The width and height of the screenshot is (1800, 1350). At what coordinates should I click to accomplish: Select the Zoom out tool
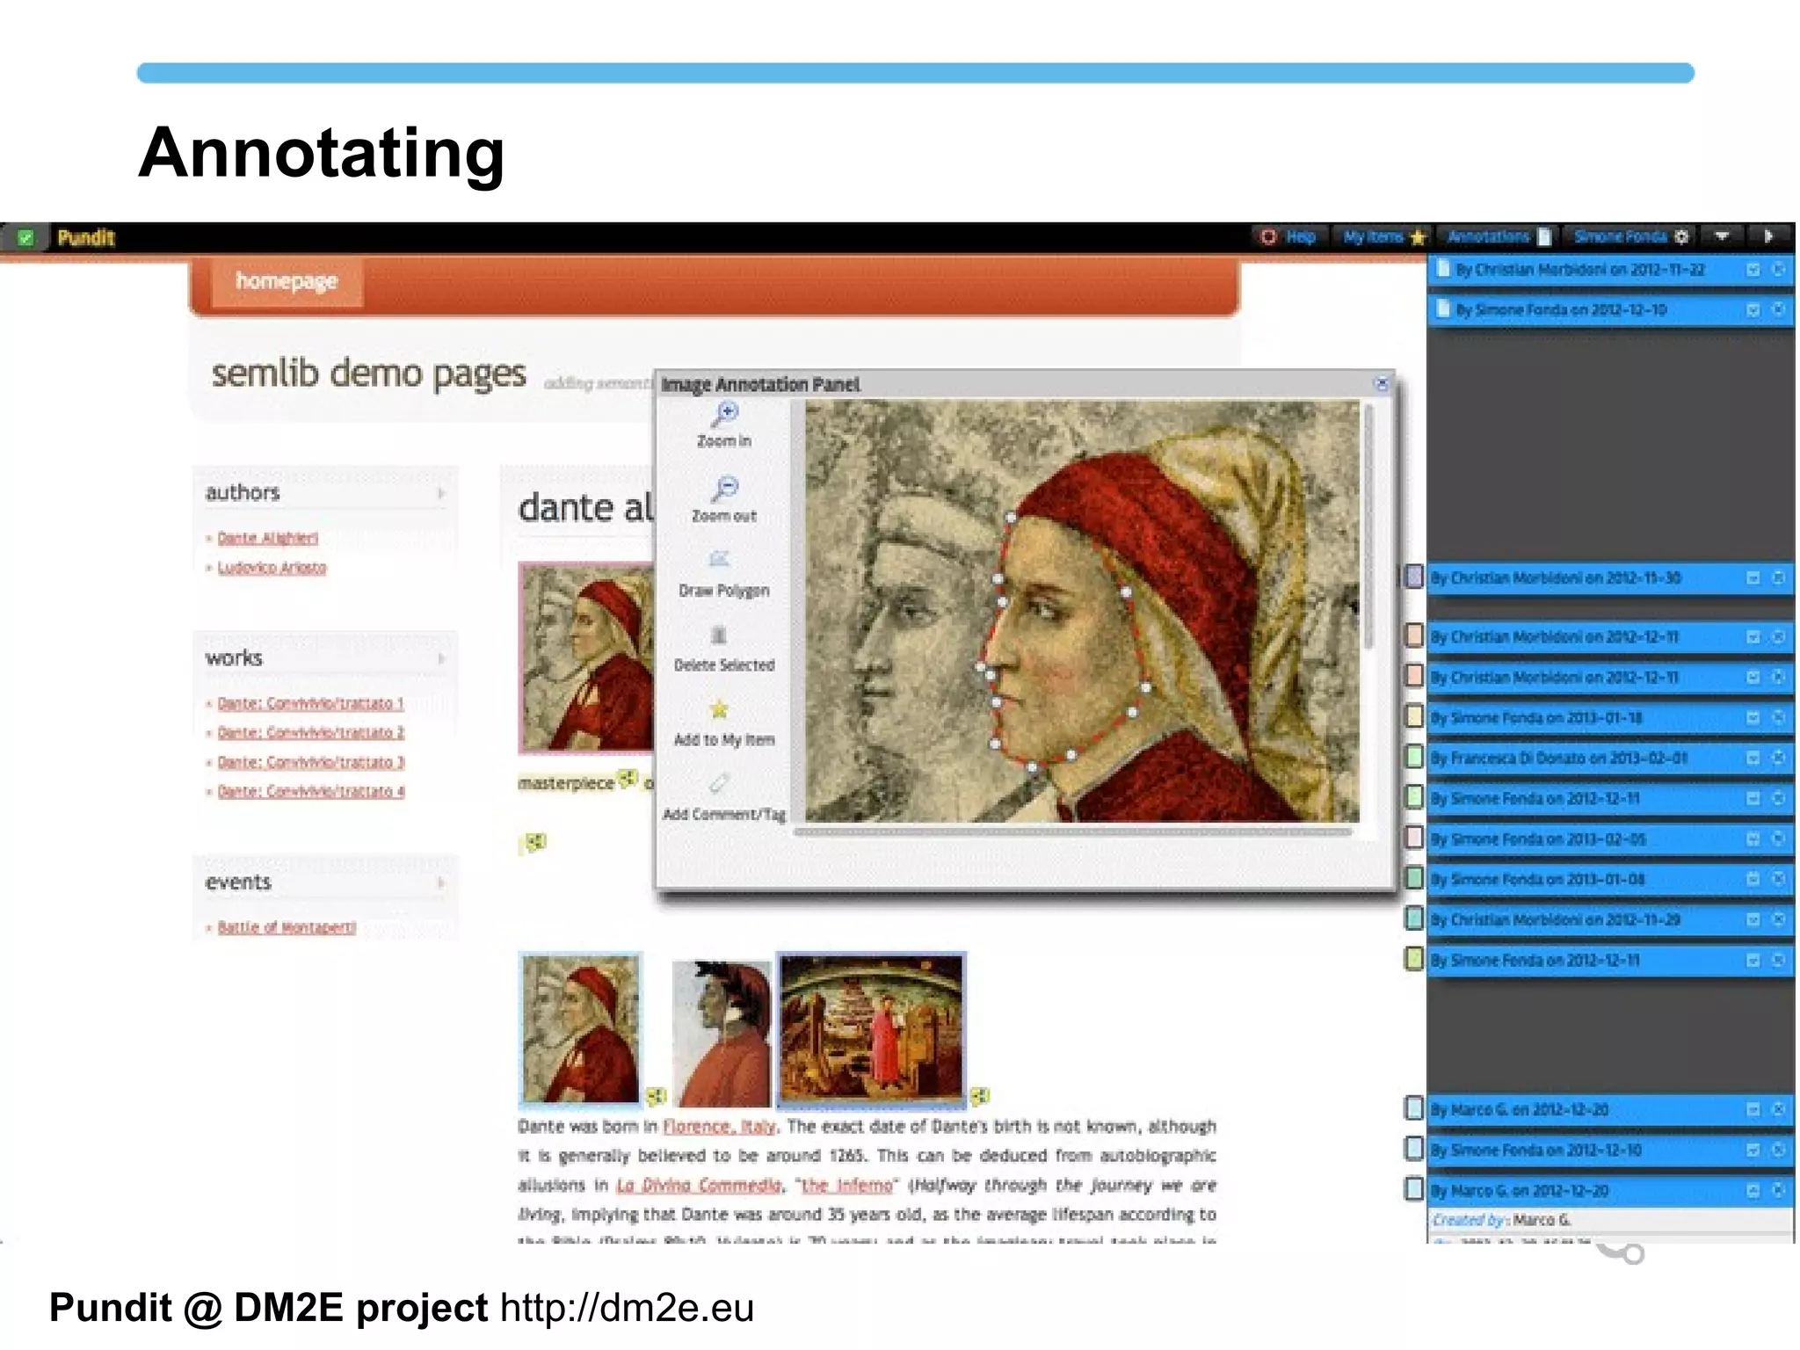pyautogui.click(x=724, y=500)
